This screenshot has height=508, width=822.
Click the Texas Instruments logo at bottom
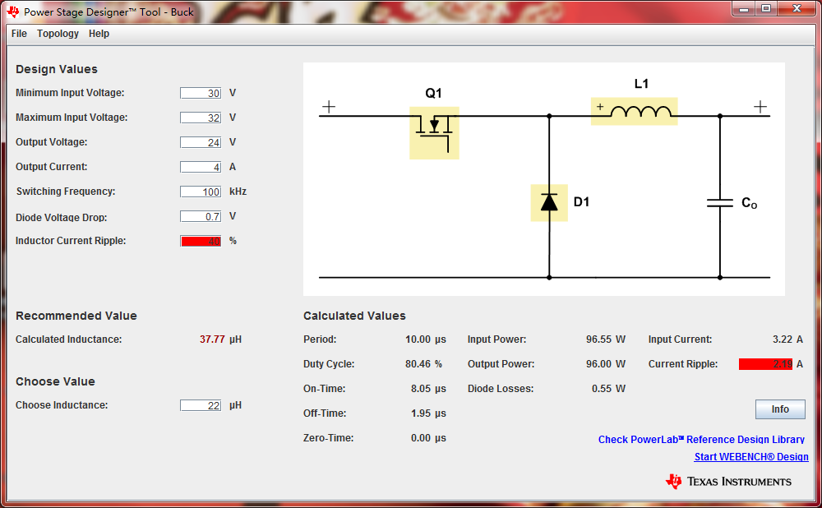click(x=728, y=481)
